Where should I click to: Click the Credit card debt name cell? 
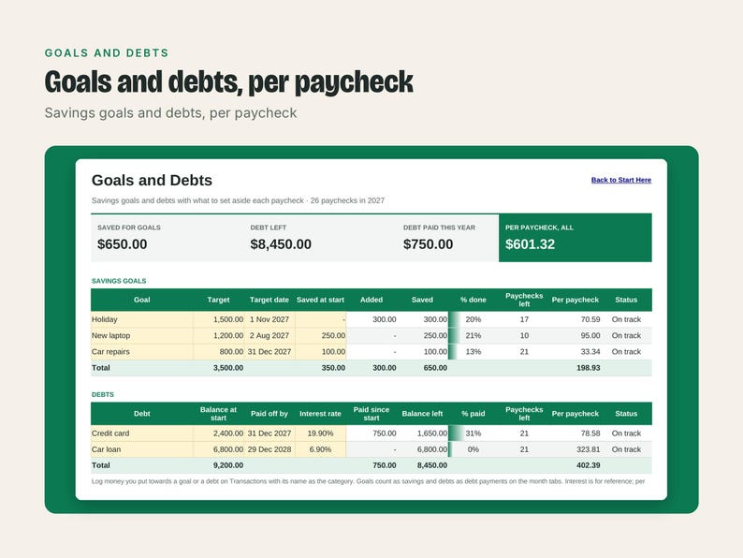(x=141, y=433)
